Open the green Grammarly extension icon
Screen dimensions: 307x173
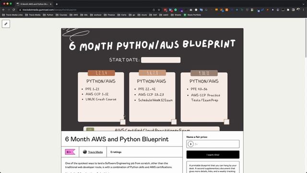[x=176, y=10]
